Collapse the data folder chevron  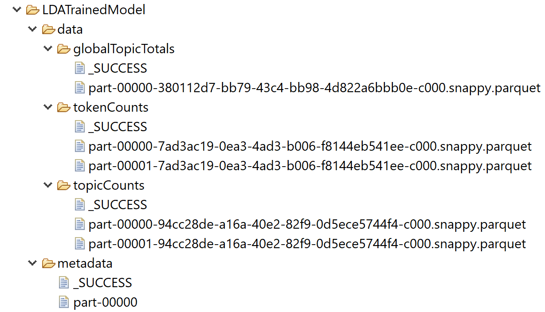click(x=32, y=29)
